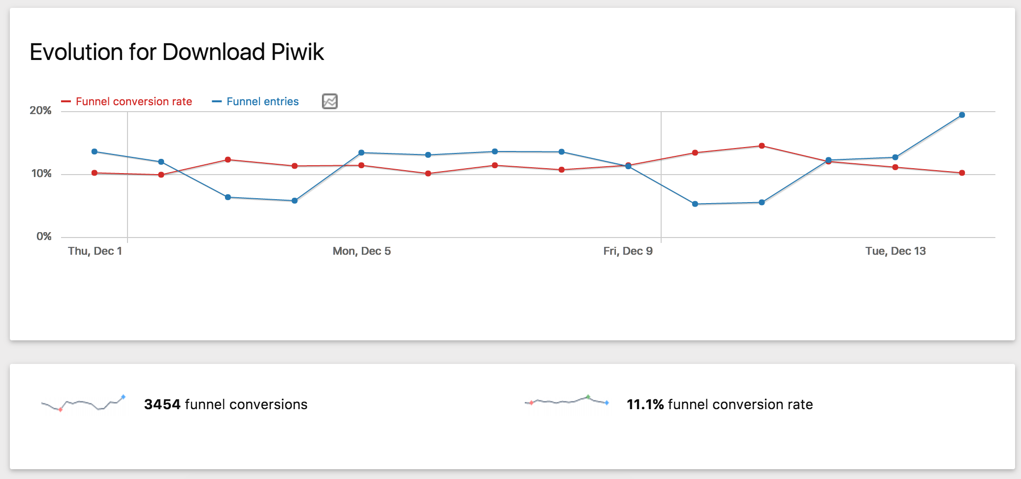Select the 3454 funnel conversions metric

225,404
